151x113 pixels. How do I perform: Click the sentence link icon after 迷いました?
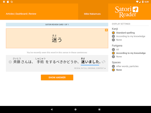[x=104, y=62]
